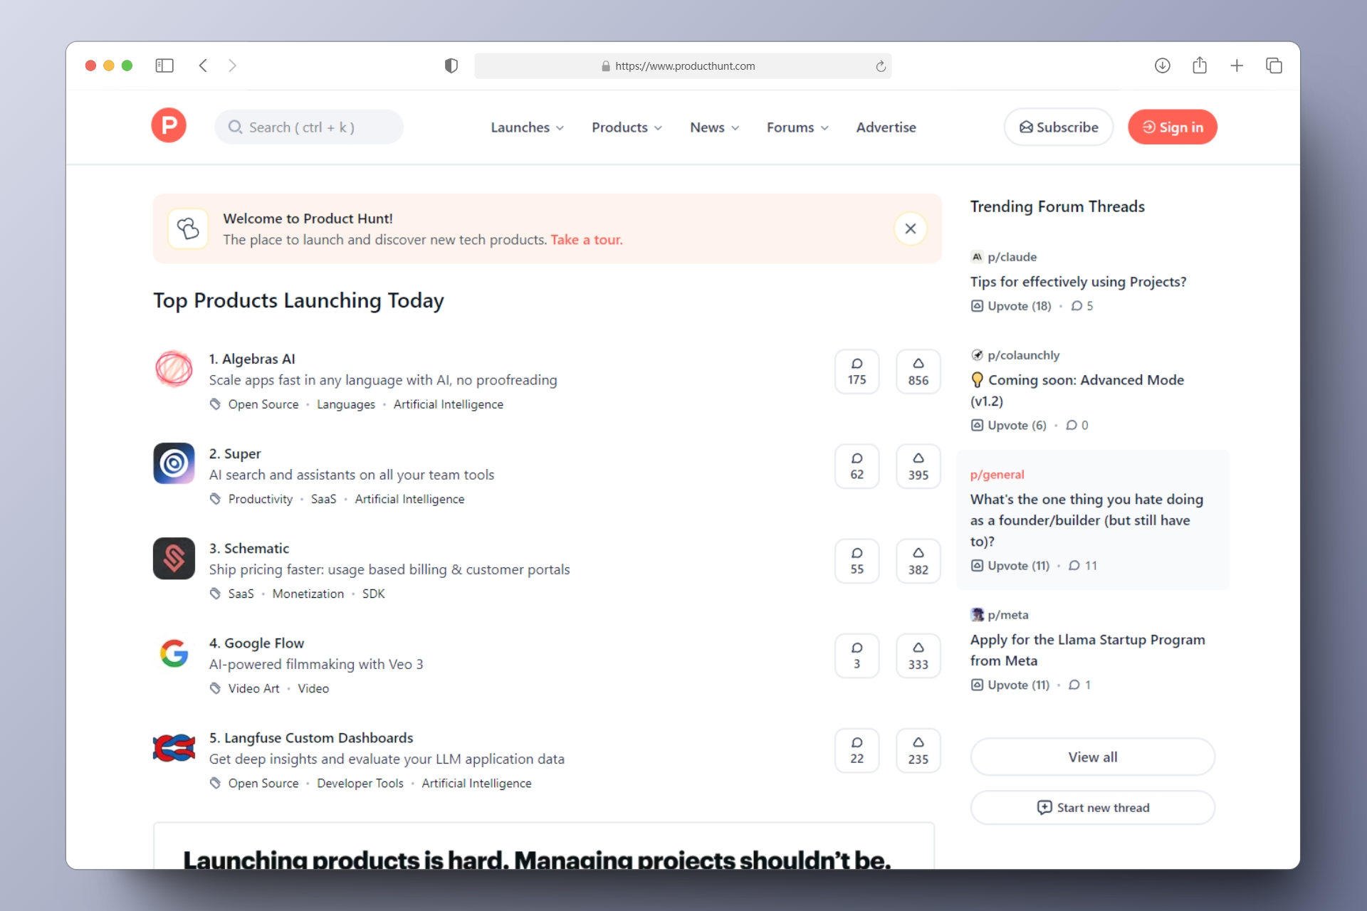Open the p/claude forum link
The height and width of the screenshot is (911, 1367).
pos(1012,257)
